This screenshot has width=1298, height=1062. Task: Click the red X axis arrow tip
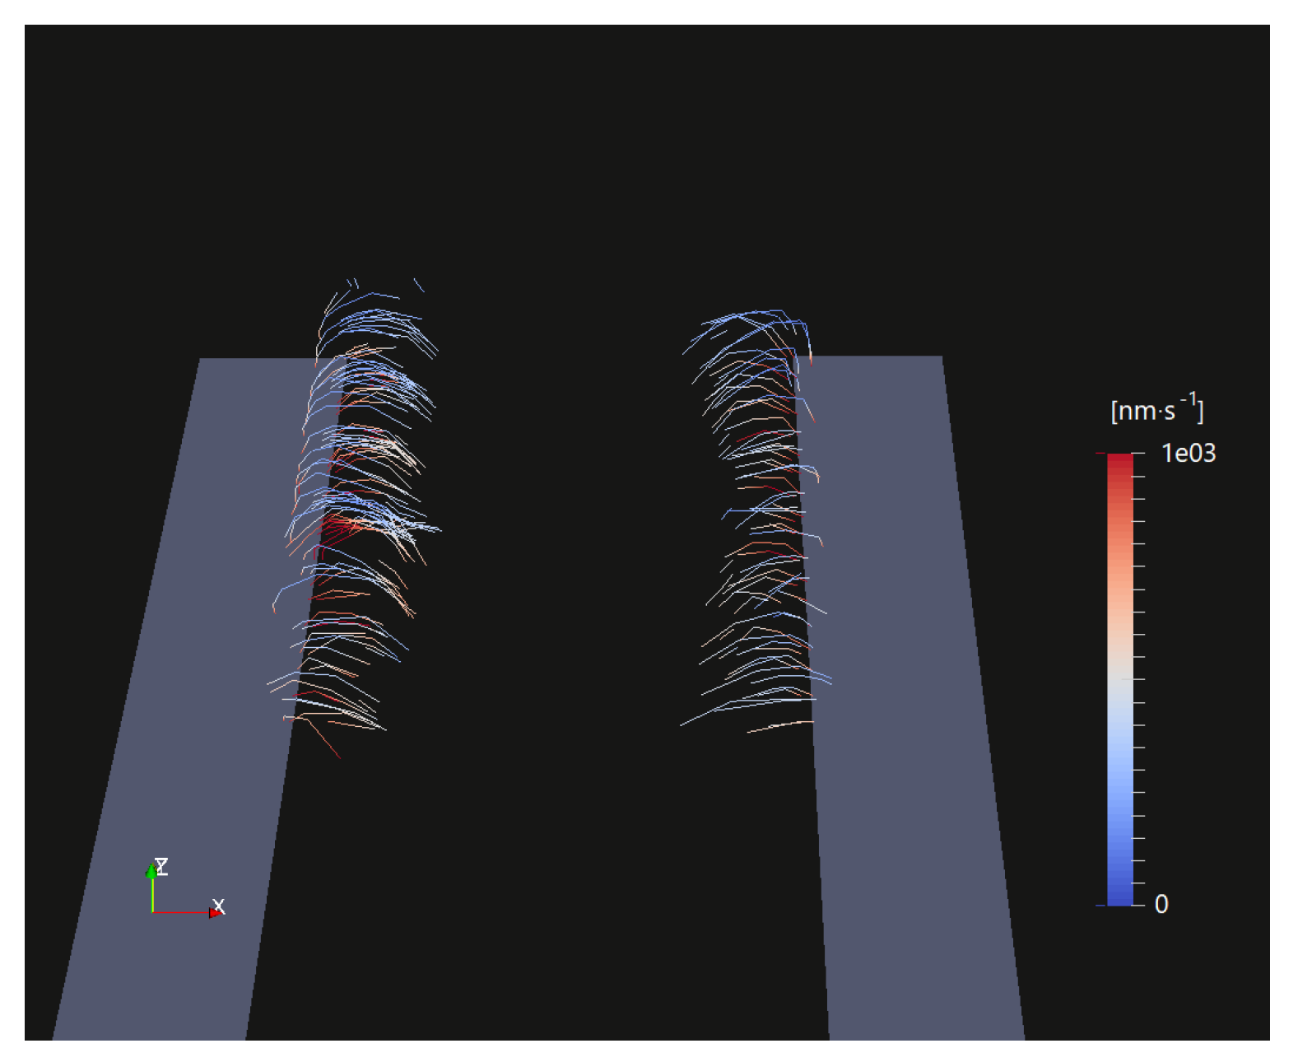(x=216, y=912)
